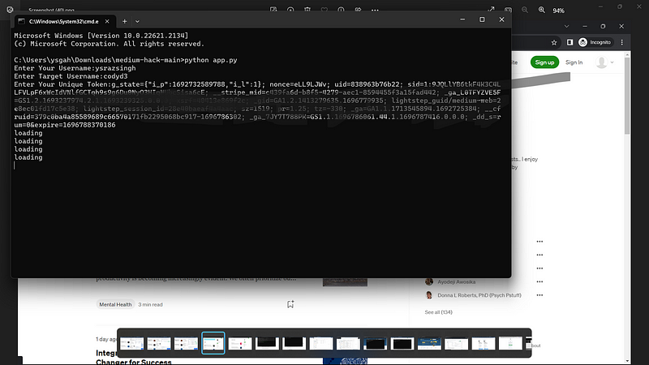This screenshot has height=365, width=649.
Task: Click the 'Microsoft Windows [Version' line
Action: point(101,36)
